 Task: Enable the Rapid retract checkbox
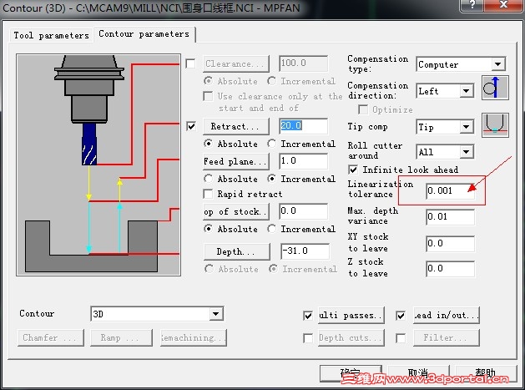point(209,194)
